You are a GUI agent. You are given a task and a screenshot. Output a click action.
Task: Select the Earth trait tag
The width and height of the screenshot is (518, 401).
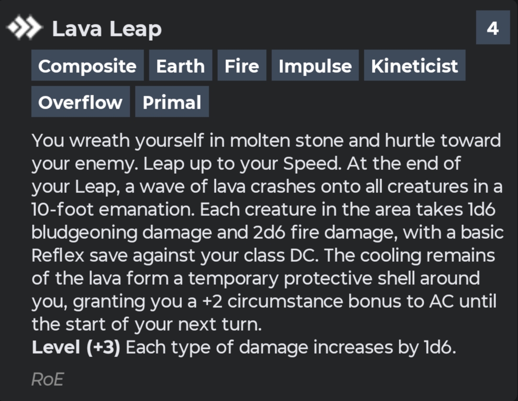[180, 66]
